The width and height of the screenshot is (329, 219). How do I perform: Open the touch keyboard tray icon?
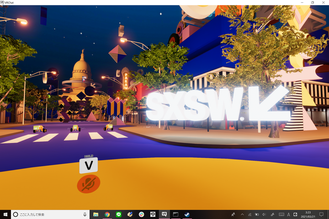(281, 214)
